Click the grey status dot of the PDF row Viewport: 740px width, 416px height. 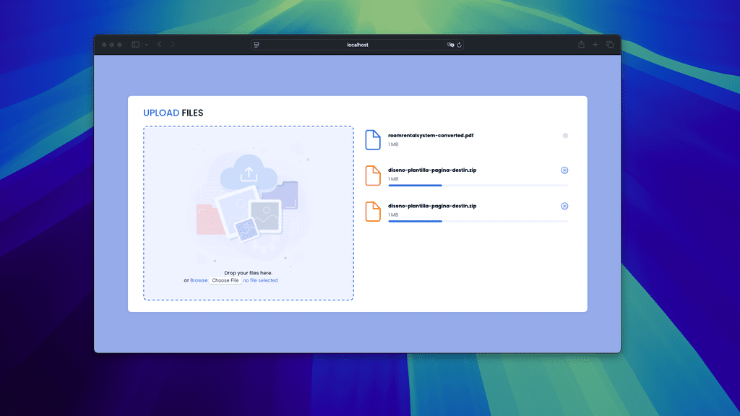(565, 136)
